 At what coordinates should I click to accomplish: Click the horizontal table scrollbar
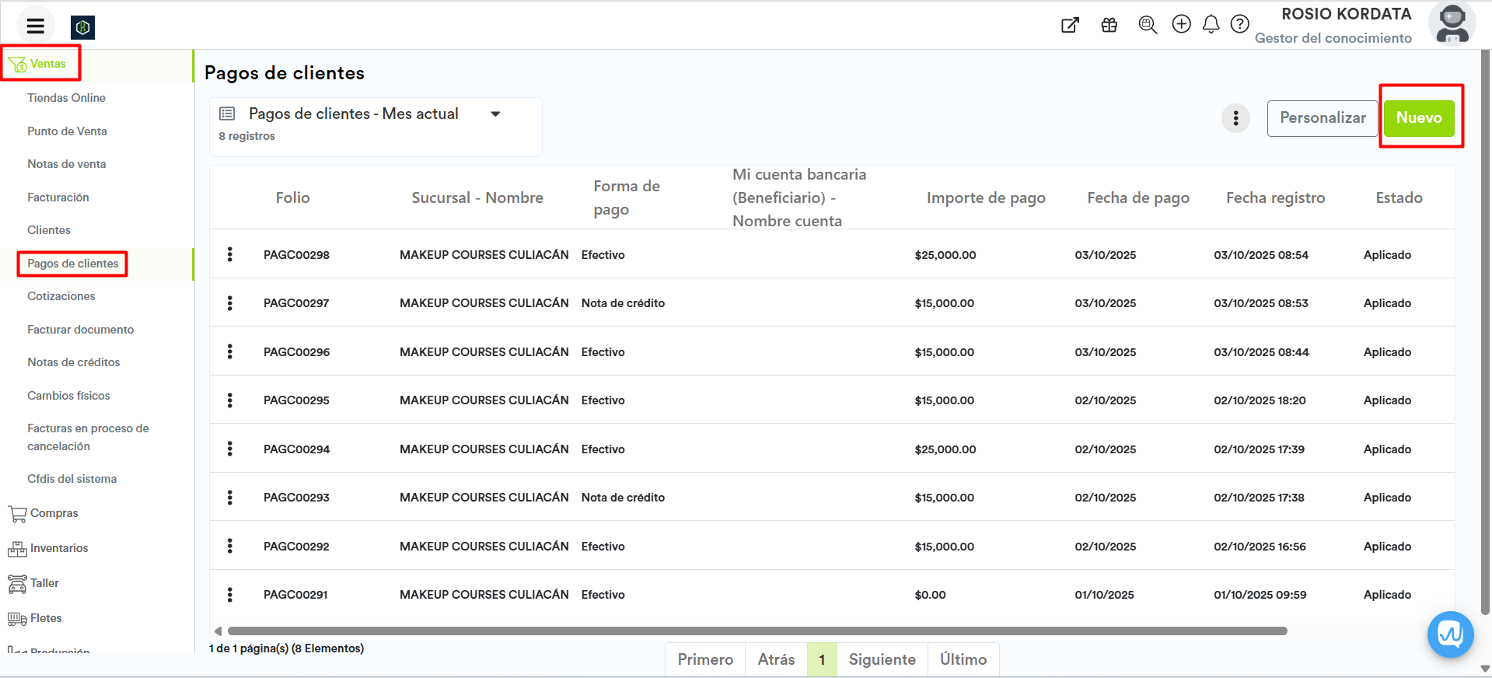tap(756, 631)
